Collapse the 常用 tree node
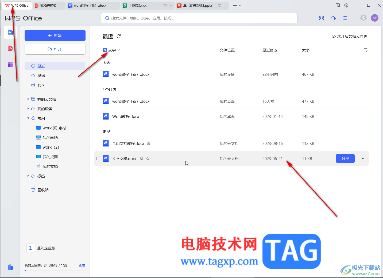The width and height of the screenshot is (383, 278). [x=28, y=118]
